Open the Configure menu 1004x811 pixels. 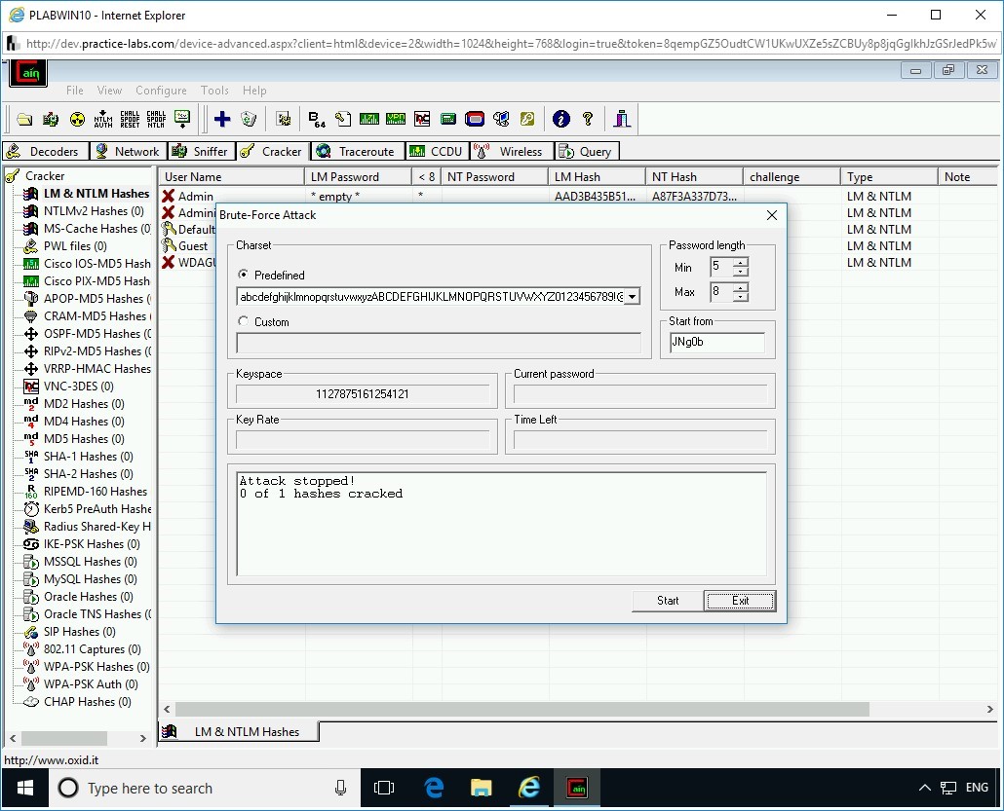click(x=161, y=91)
